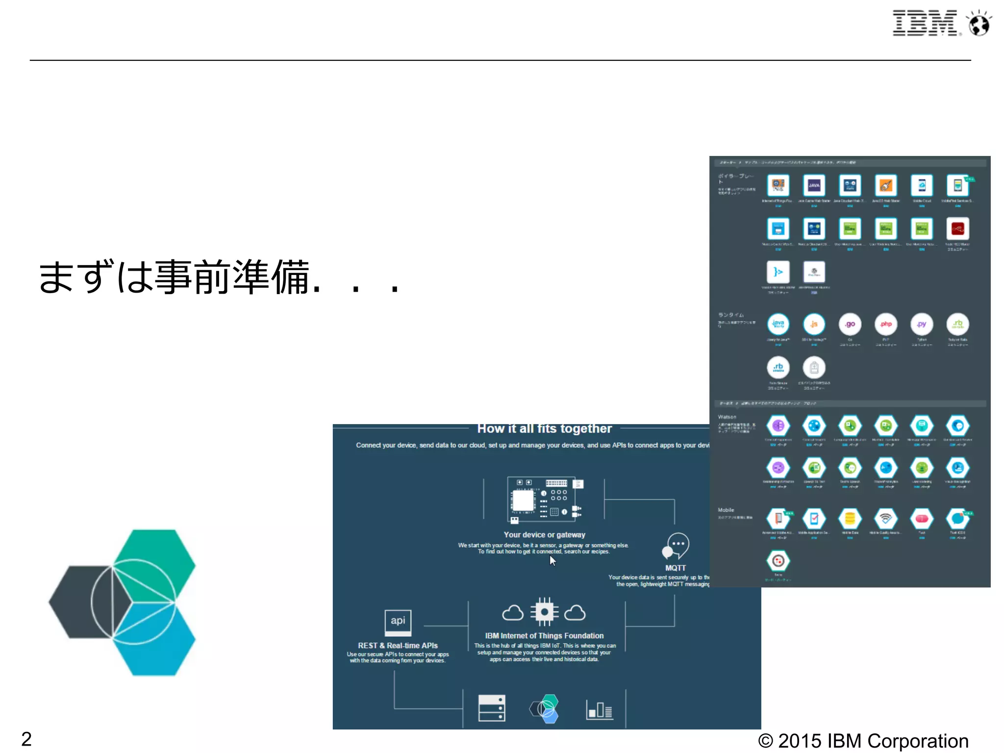This screenshot has height=753, width=1004.
Task: Click the device circuit board illustration
Action: click(x=544, y=500)
